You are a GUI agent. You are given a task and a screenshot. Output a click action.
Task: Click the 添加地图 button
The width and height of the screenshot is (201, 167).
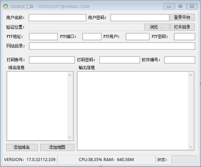pos(57,147)
